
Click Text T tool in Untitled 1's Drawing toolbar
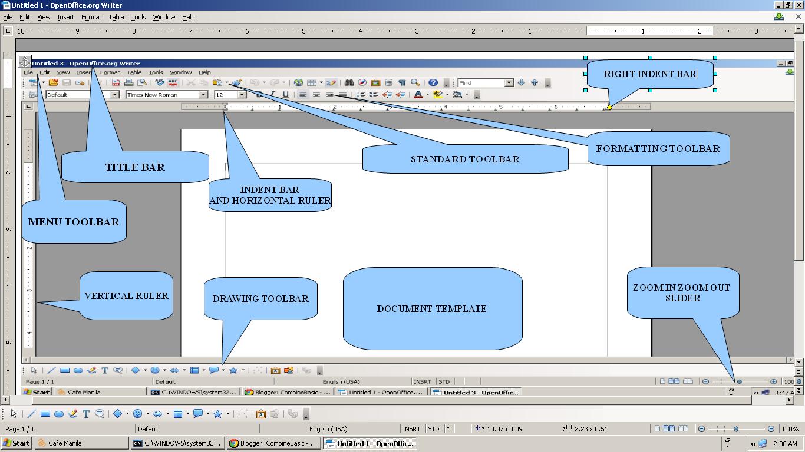pyautogui.click(x=86, y=414)
